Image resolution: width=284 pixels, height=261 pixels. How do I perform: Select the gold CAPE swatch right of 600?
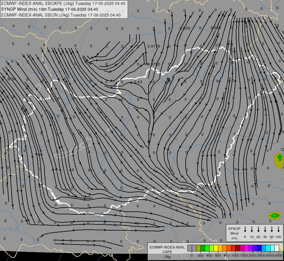220,248
